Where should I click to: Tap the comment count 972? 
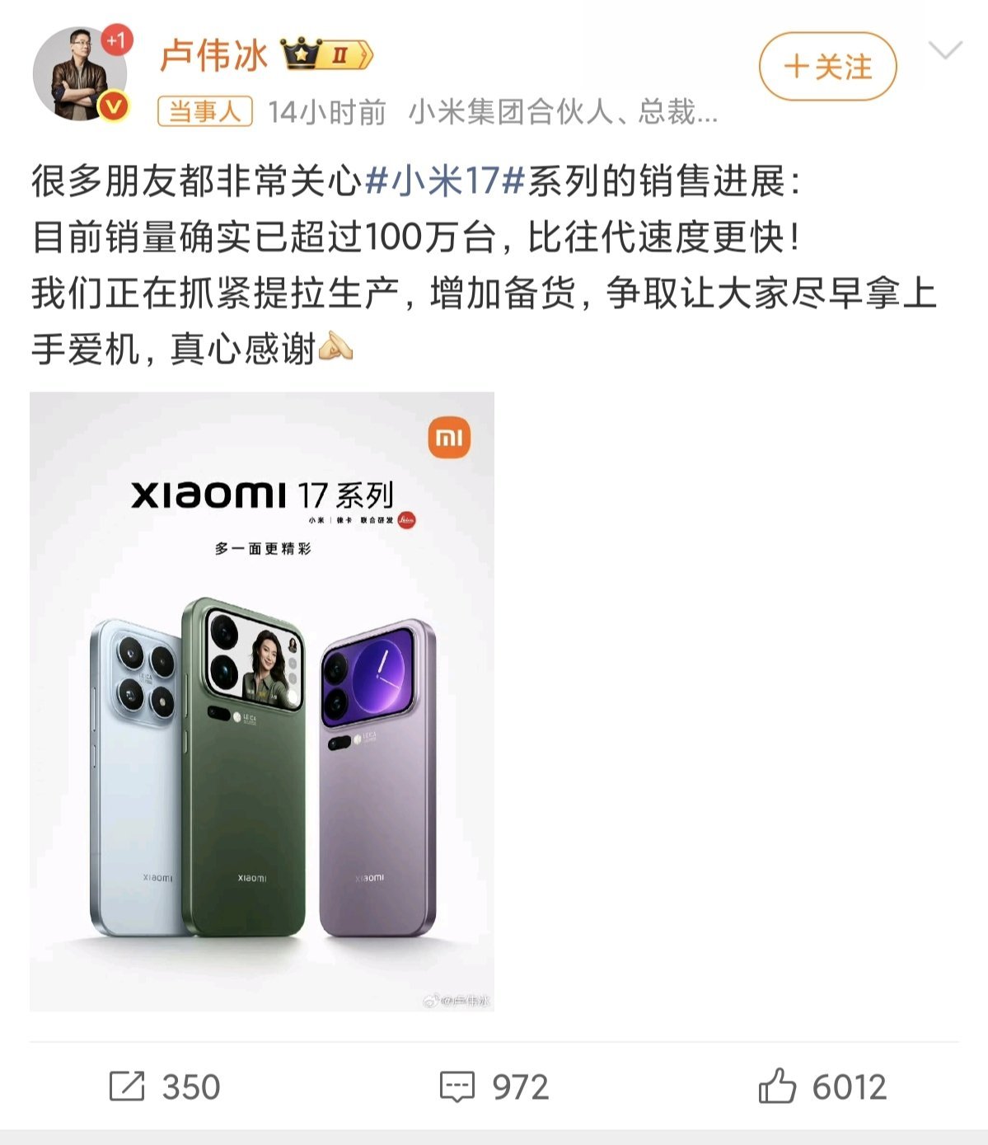coord(520,1086)
